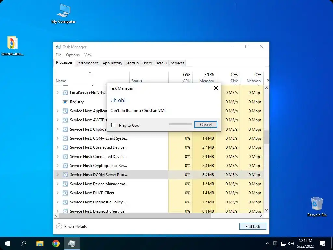The height and width of the screenshot is (250, 333).
Task: Click the End task button
Action: click(x=252, y=227)
